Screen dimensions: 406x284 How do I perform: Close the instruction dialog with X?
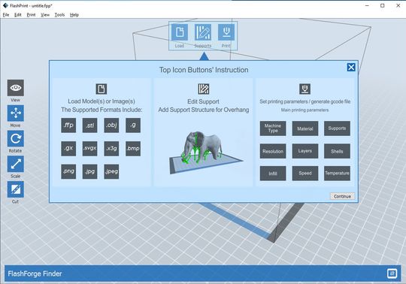[x=351, y=68]
